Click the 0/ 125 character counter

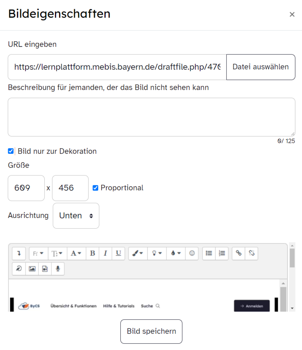[286, 141]
